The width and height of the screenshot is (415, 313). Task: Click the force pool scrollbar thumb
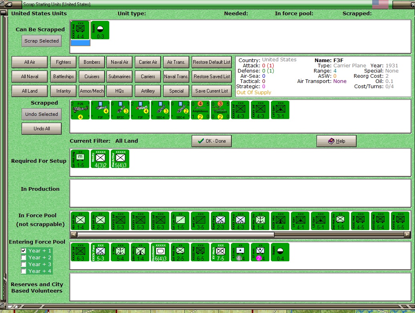(x=175, y=234)
